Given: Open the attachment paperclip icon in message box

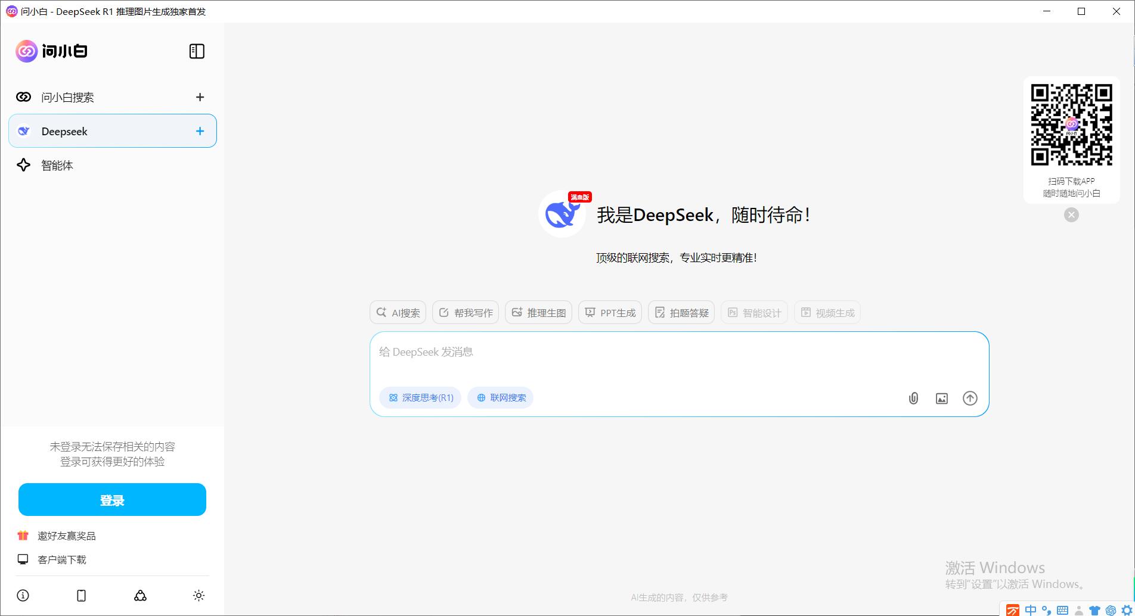Looking at the screenshot, I should pos(913,398).
